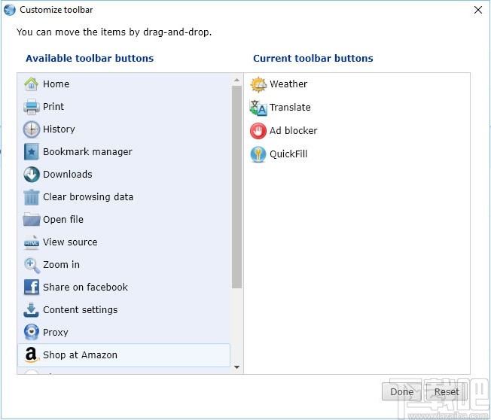The height and width of the screenshot is (420, 491).
Task: Select the "Weather" toolbar entry text
Action: (288, 84)
